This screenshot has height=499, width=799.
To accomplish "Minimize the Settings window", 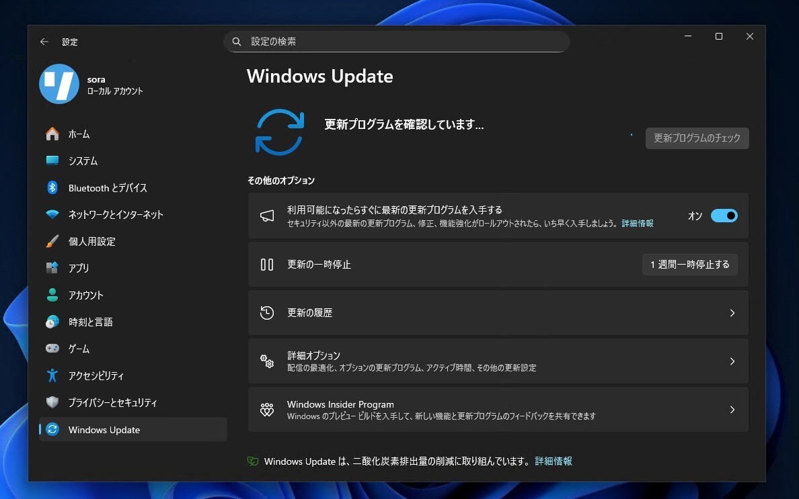I will (x=688, y=36).
